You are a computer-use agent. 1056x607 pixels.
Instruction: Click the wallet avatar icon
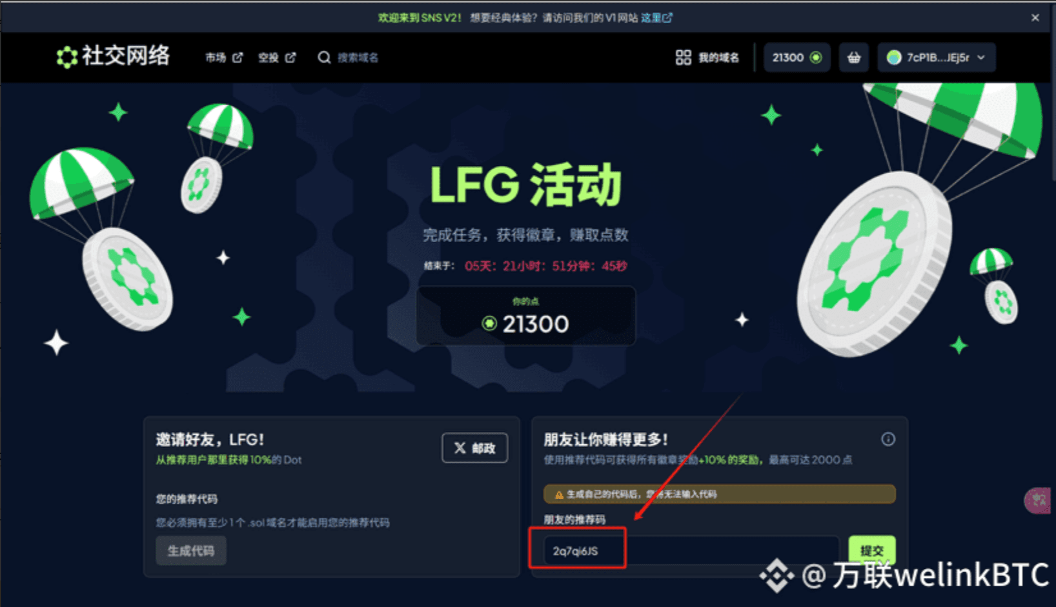coord(893,57)
